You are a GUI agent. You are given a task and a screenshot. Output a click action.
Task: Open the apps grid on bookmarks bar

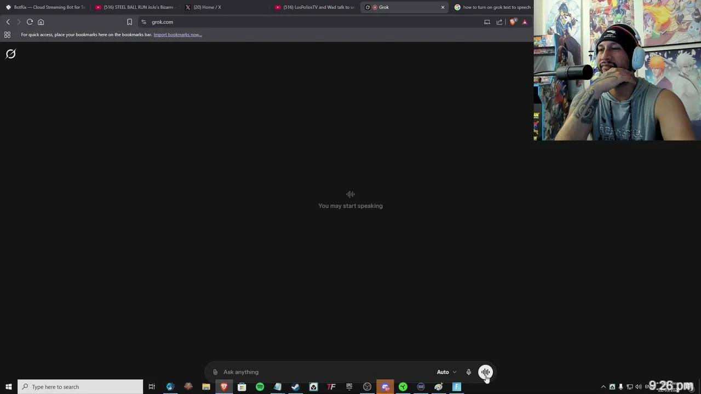pos(7,34)
